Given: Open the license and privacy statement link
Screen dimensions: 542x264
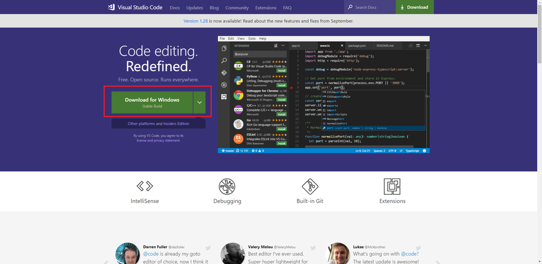Looking at the screenshot, I should (x=158, y=140).
